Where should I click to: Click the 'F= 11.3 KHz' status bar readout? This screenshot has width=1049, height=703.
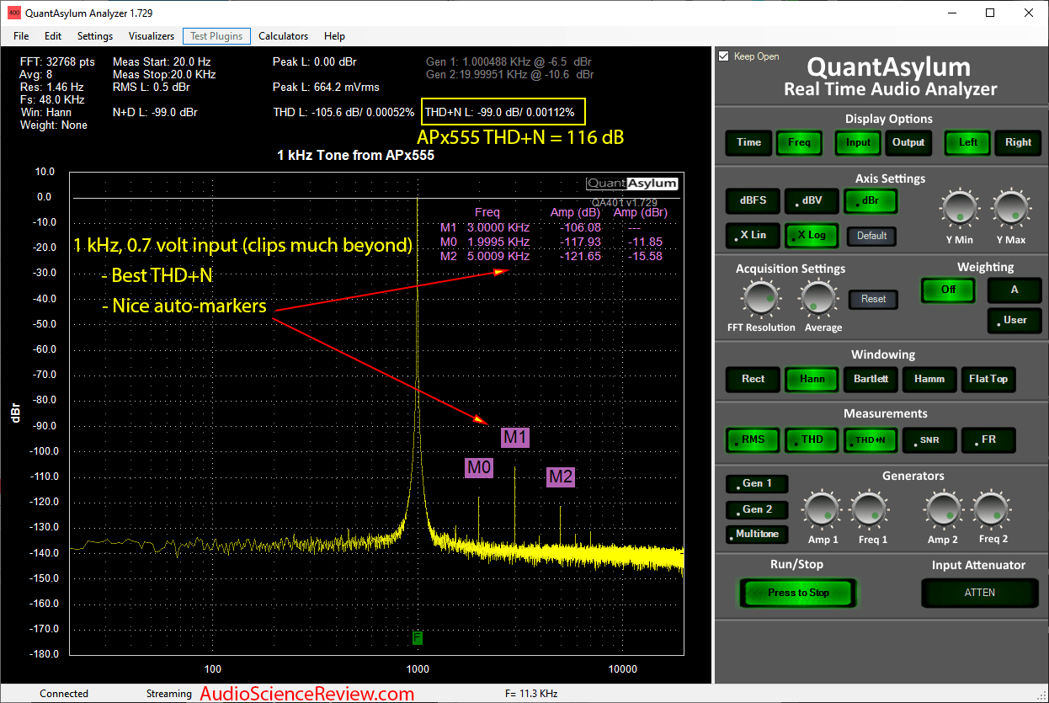(531, 694)
